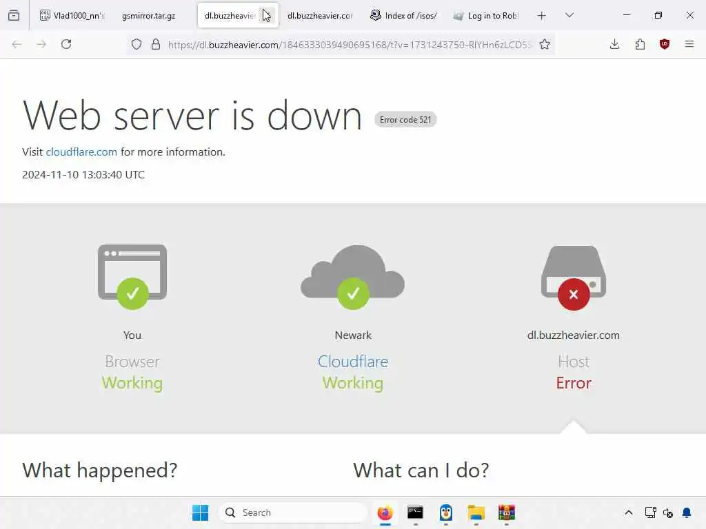706x529 pixels.
Task: Click the Error code 521 badge
Action: click(405, 120)
